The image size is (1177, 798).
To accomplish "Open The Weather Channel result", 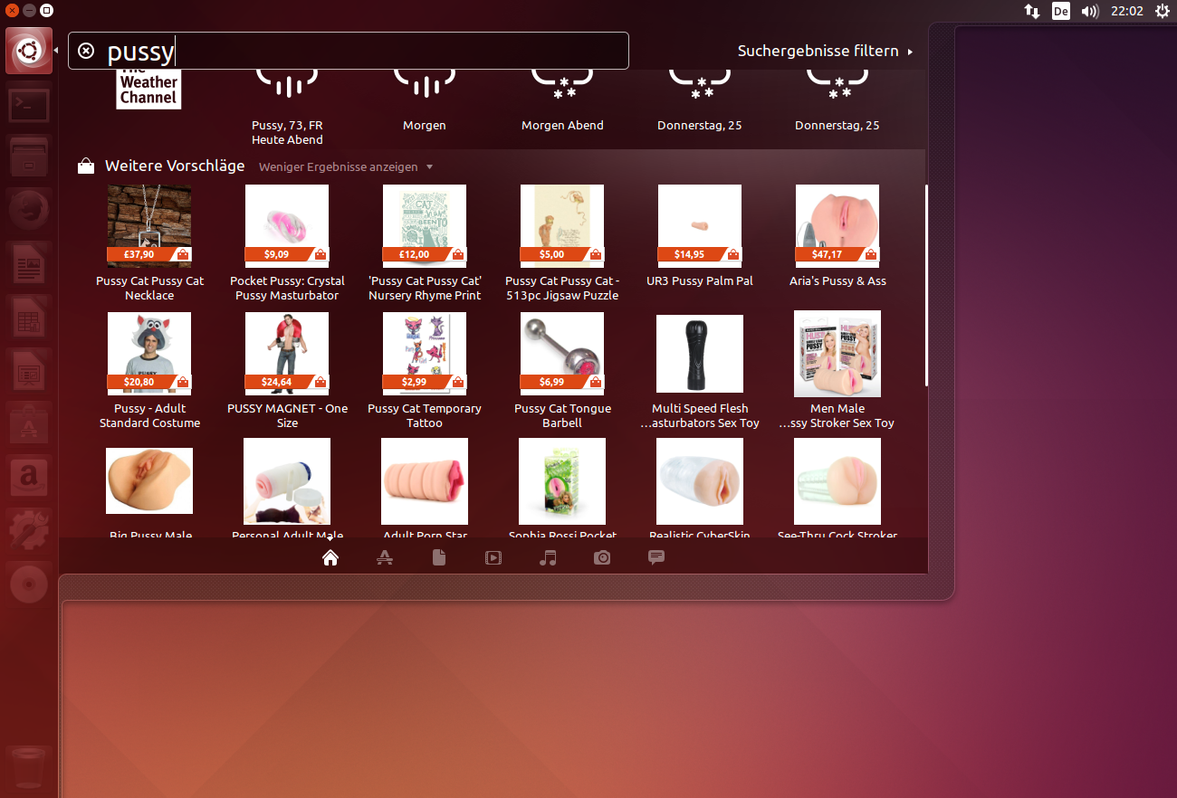I will pos(149,89).
